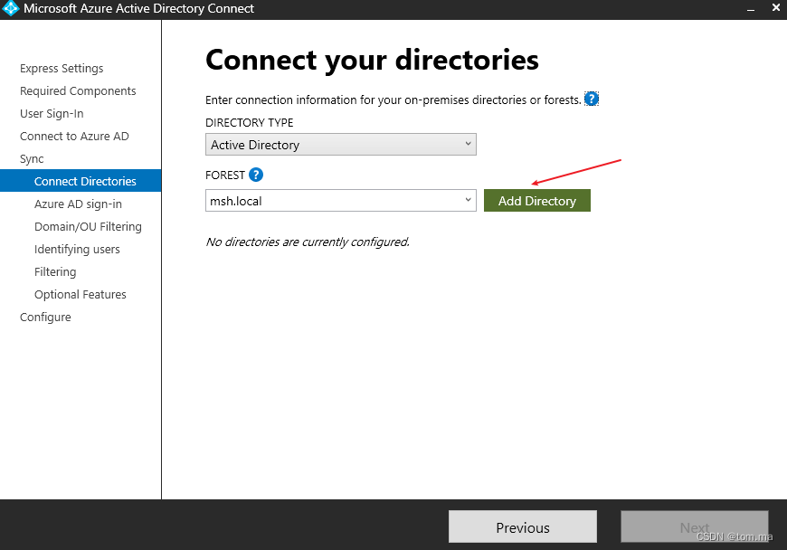Select the Configure step
This screenshot has width=787, height=550.
click(x=45, y=318)
